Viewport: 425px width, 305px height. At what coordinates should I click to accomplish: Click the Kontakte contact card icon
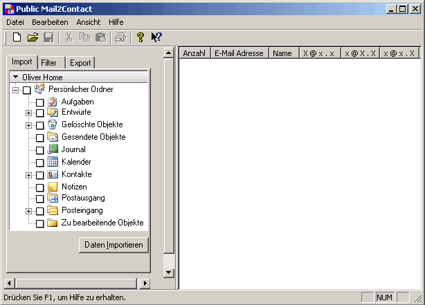pyautogui.click(x=53, y=174)
